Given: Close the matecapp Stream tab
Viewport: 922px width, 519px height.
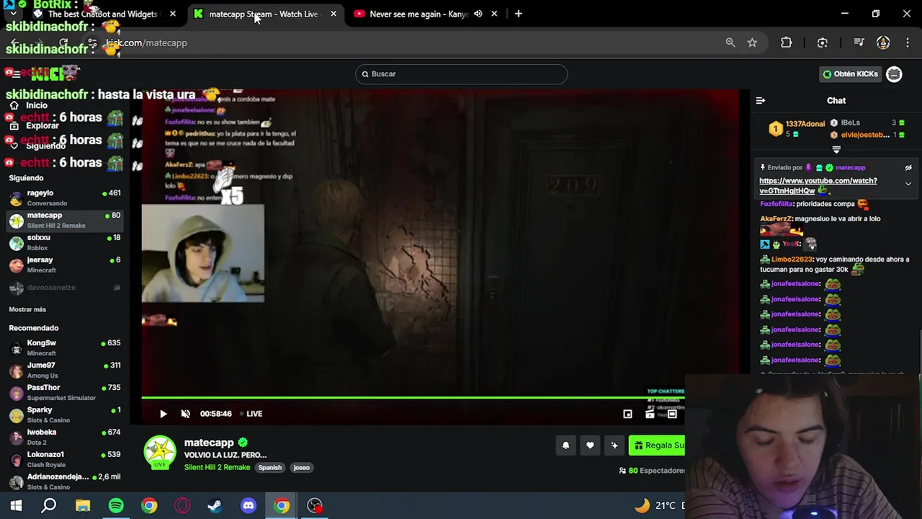Looking at the screenshot, I should click(334, 14).
